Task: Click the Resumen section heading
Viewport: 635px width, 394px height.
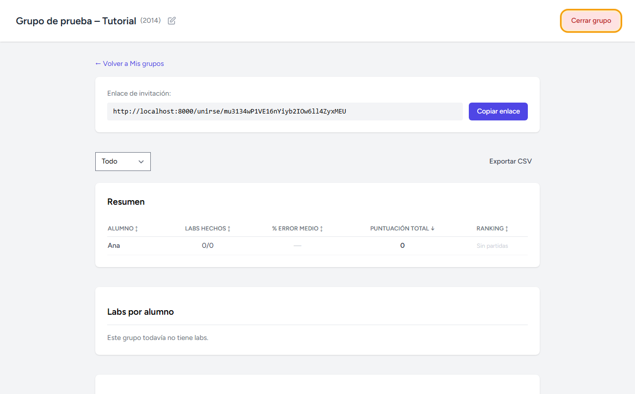Action: [126, 202]
